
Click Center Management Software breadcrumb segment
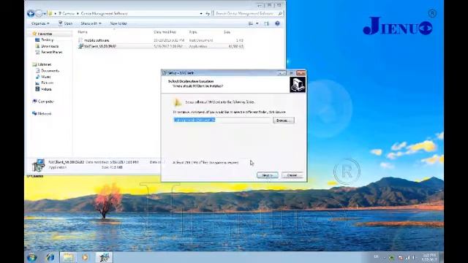104,13
